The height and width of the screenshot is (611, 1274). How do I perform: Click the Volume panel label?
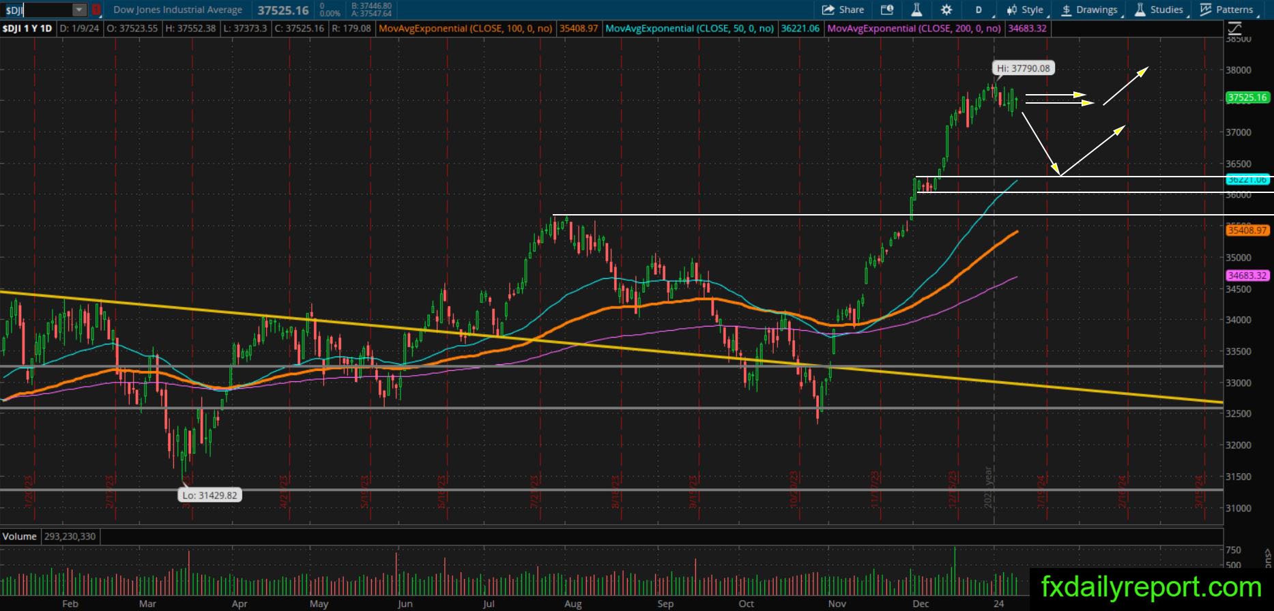[20, 537]
